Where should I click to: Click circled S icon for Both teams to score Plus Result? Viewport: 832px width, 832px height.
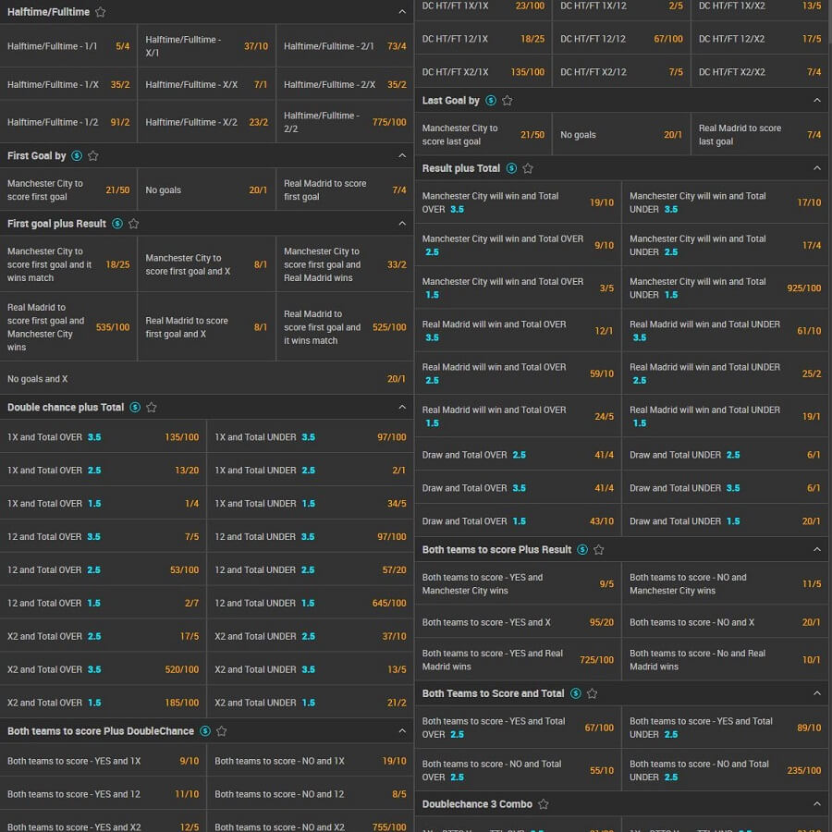point(582,549)
